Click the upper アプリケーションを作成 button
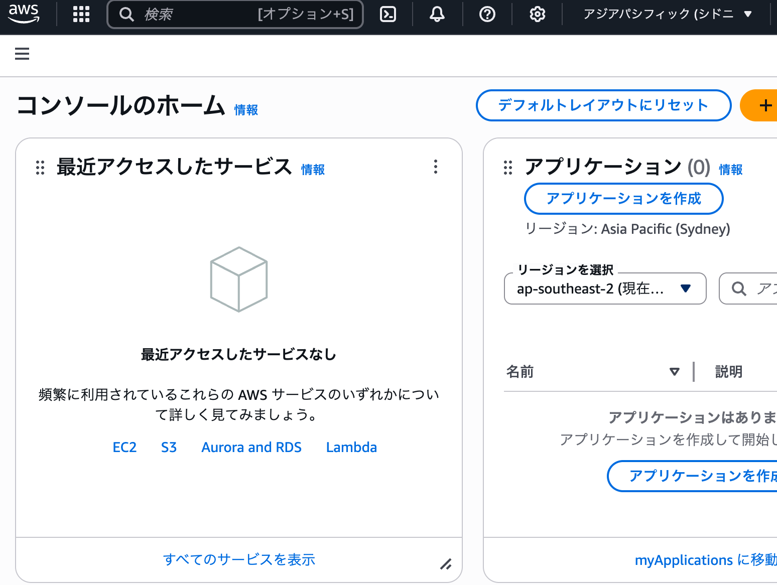The height and width of the screenshot is (585, 777). [624, 199]
